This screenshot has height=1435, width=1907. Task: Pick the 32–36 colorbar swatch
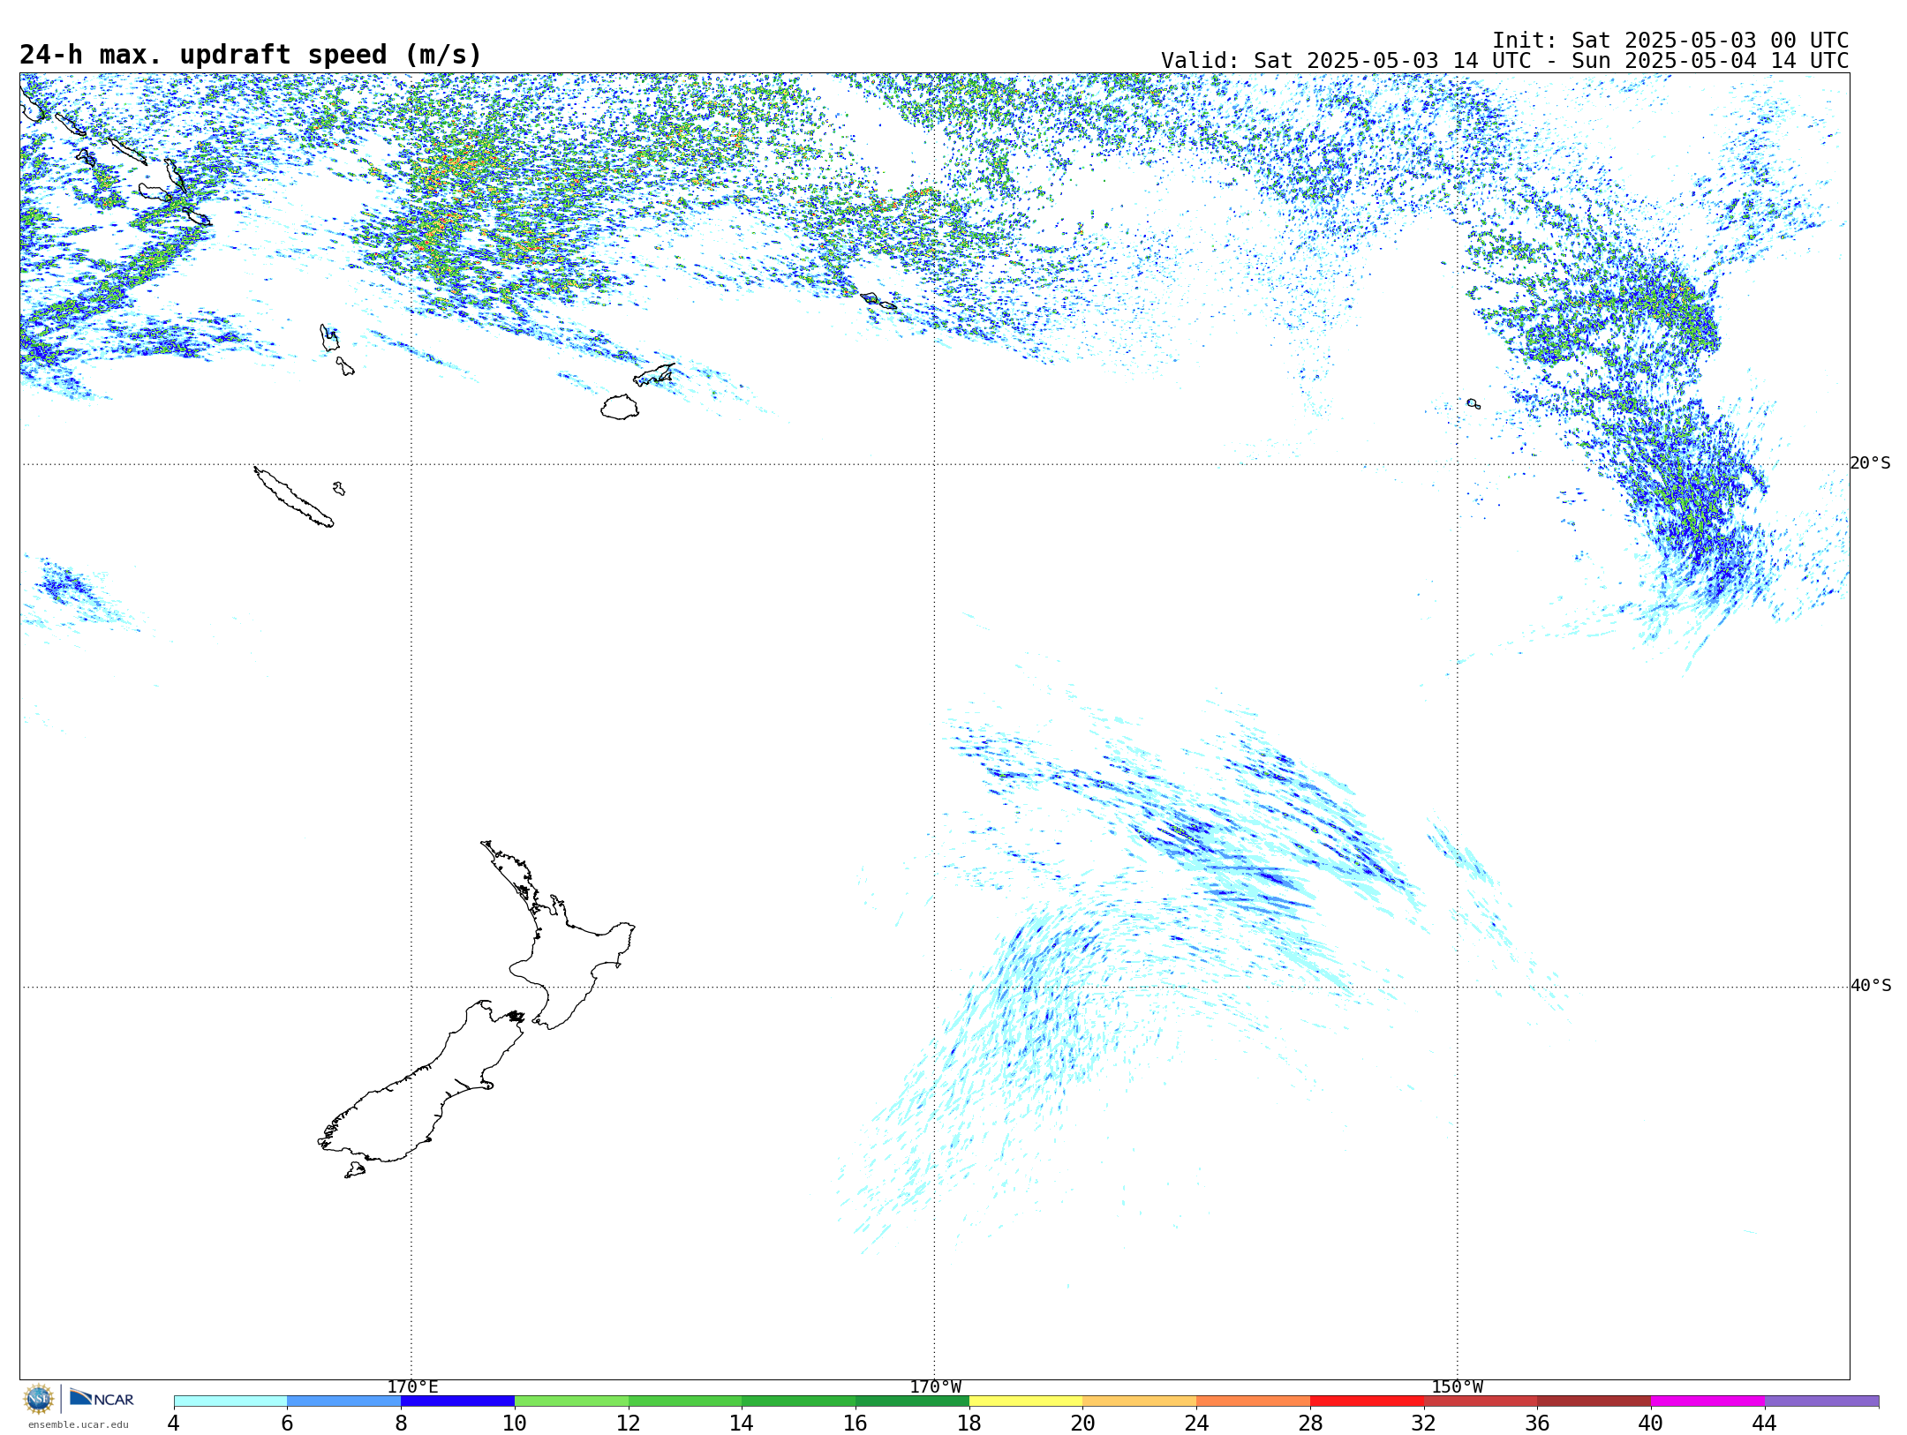pos(1481,1401)
